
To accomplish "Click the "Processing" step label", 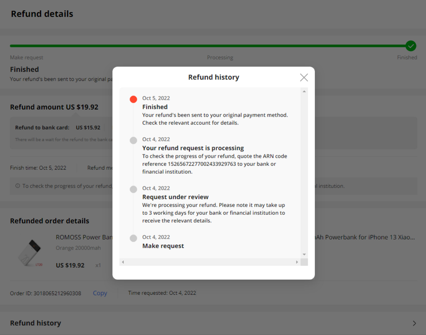I will [x=220, y=58].
